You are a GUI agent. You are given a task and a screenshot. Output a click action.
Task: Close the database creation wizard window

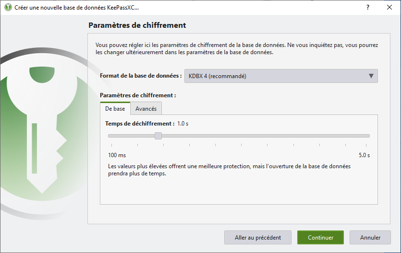coord(389,7)
